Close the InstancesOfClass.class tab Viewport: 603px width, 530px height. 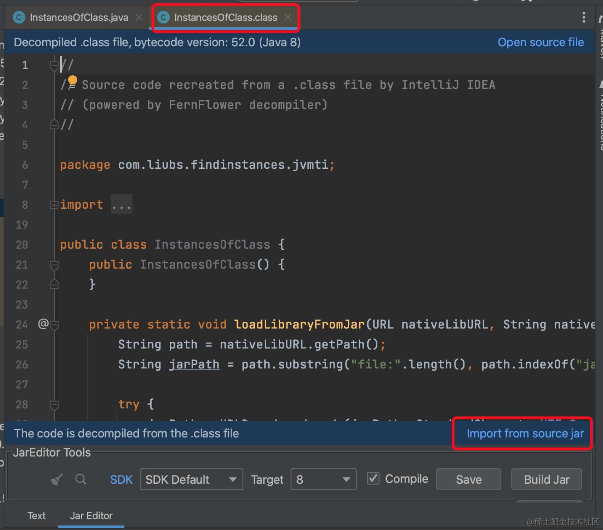288,17
